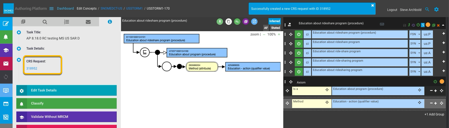Click the purple library icon above the diagram
449x128 pixels.
click(246, 22)
